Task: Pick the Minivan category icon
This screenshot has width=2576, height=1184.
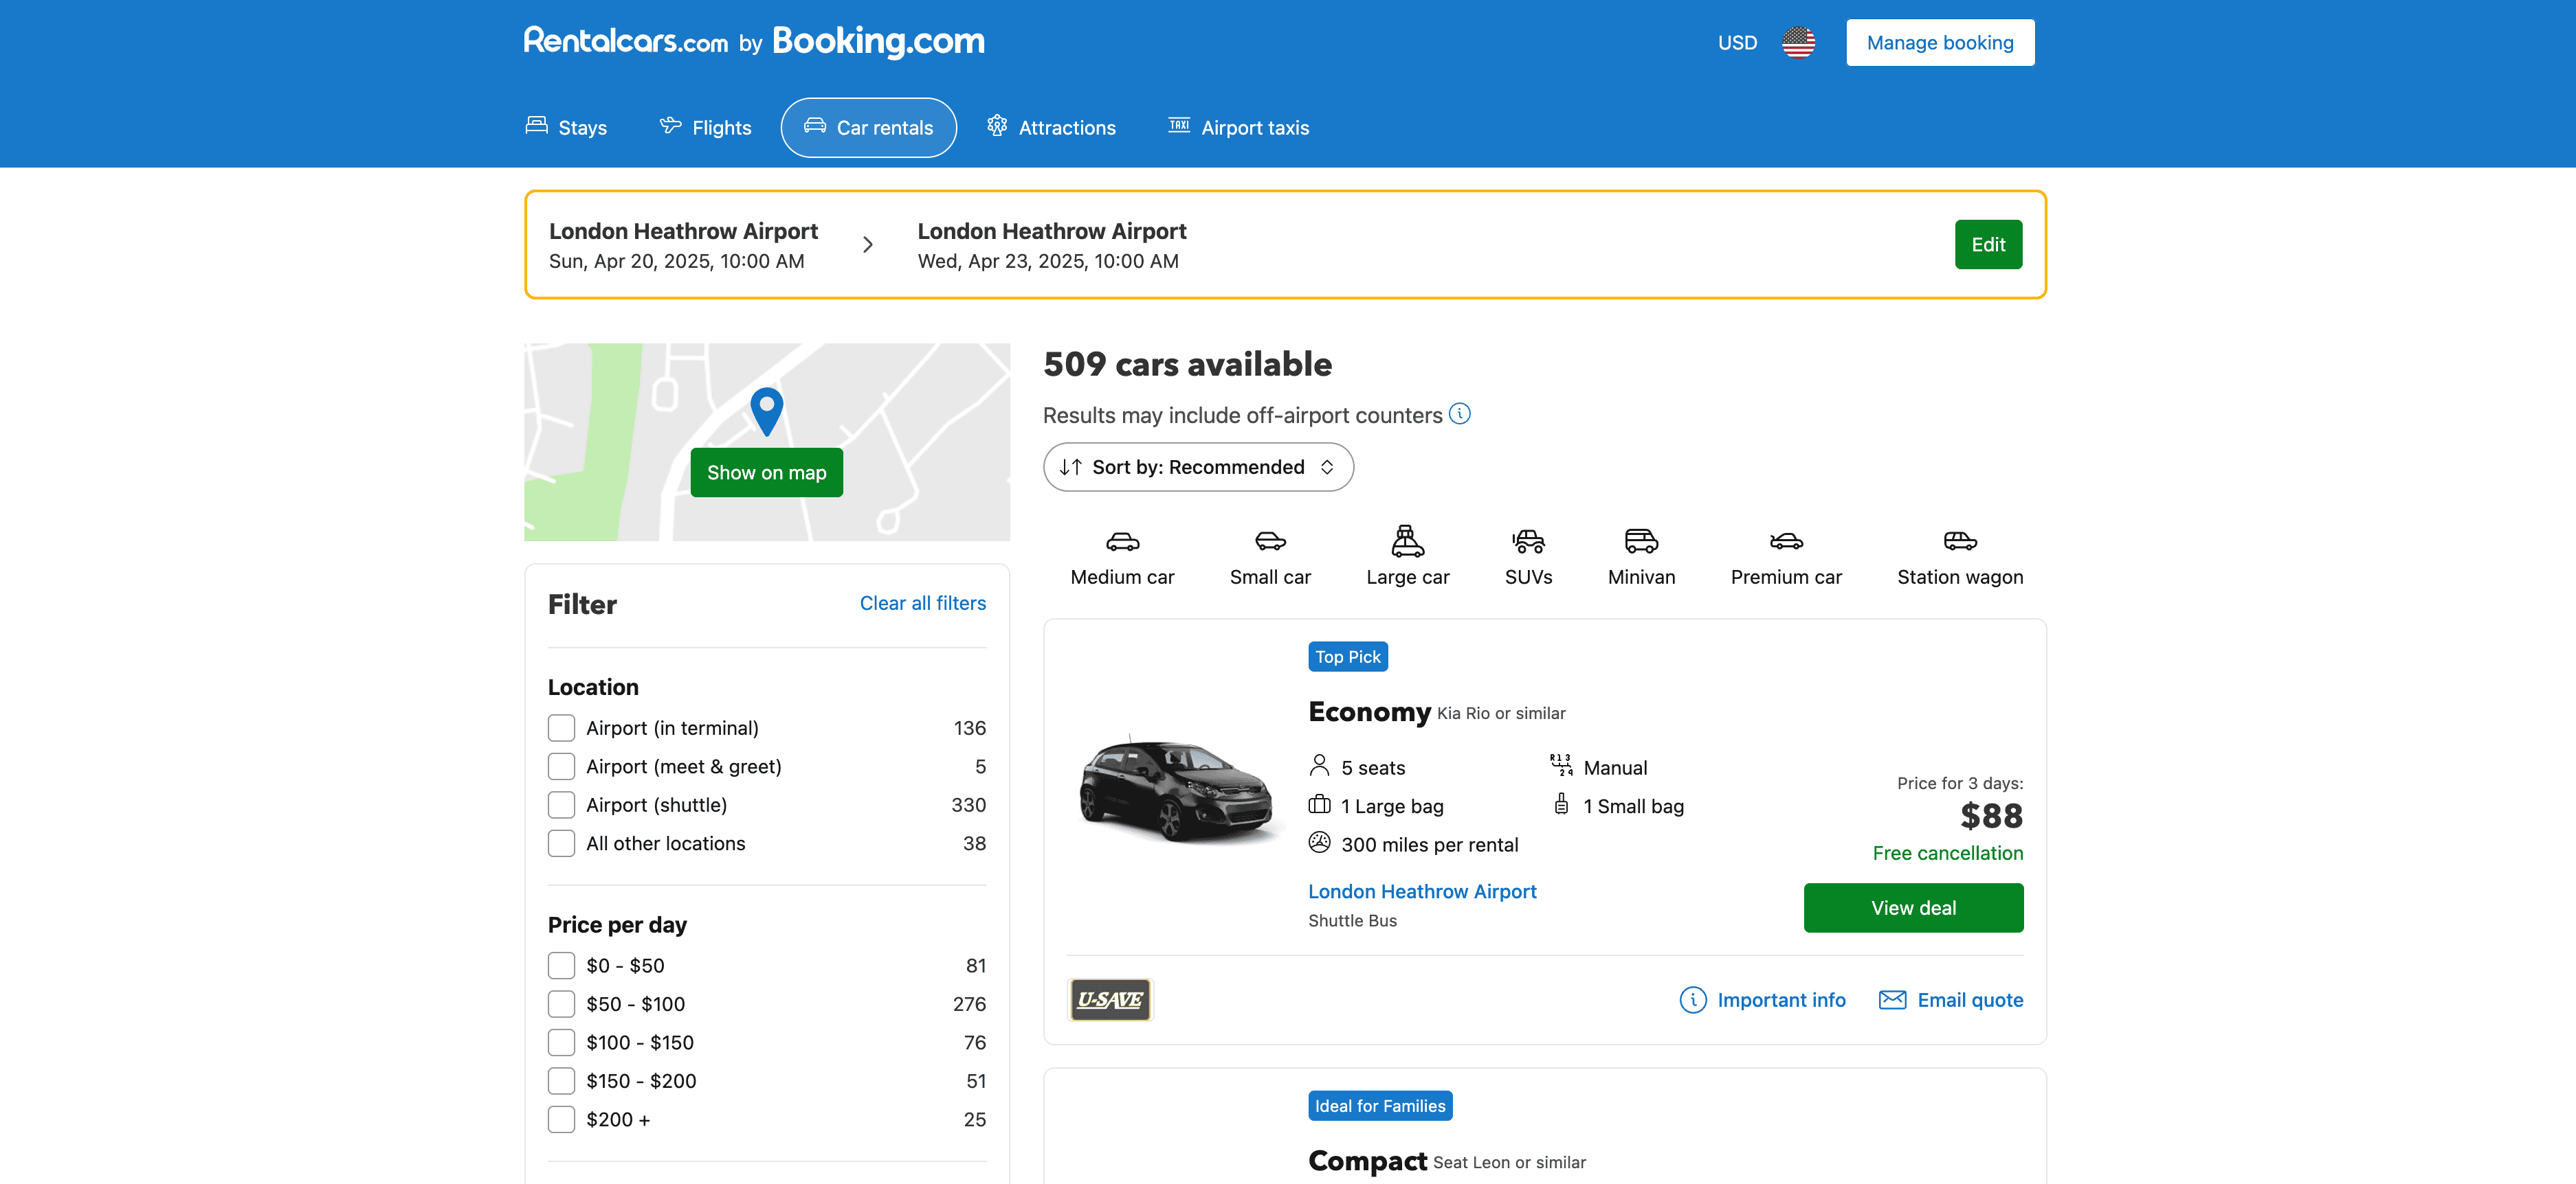Action: [x=1641, y=542]
